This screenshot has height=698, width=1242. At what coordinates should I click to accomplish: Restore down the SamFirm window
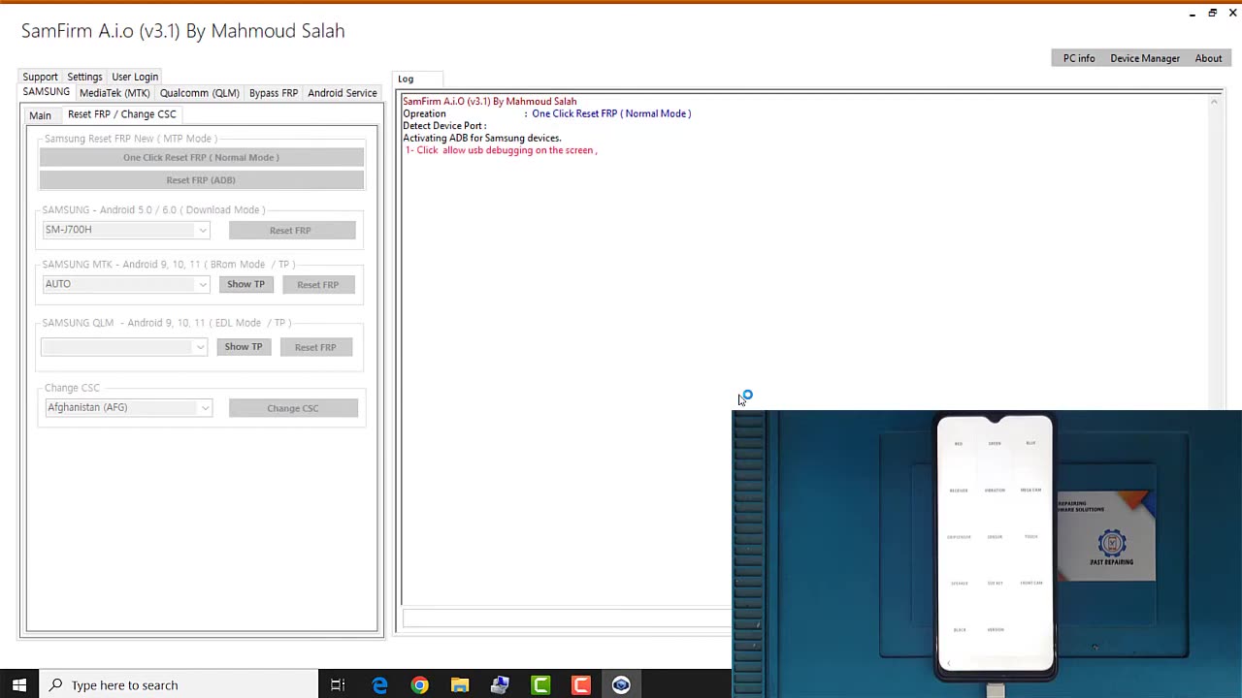(1213, 14)
